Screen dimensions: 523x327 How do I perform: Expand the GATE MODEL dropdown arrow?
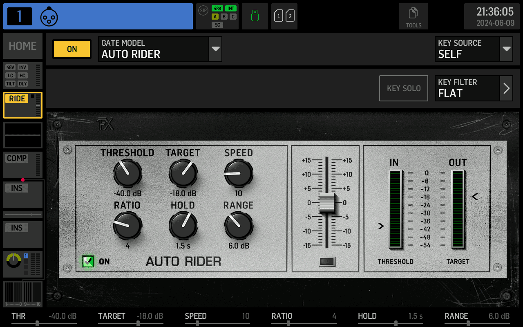(x=215, y=49)
